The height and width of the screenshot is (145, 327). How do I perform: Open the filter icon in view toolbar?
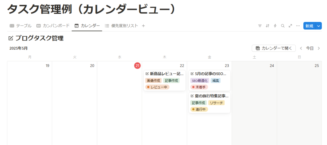pos(260,26)
